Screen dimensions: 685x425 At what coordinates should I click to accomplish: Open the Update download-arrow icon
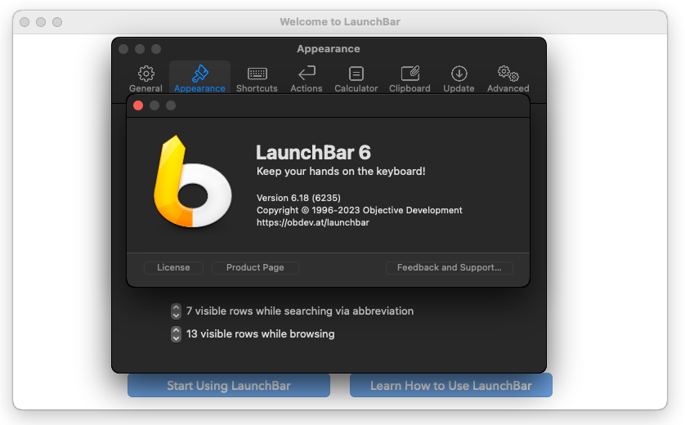(x=459, y=74)
